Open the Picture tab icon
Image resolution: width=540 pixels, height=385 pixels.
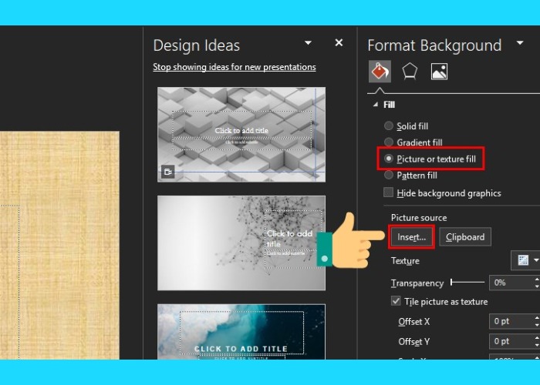(439, 71)
